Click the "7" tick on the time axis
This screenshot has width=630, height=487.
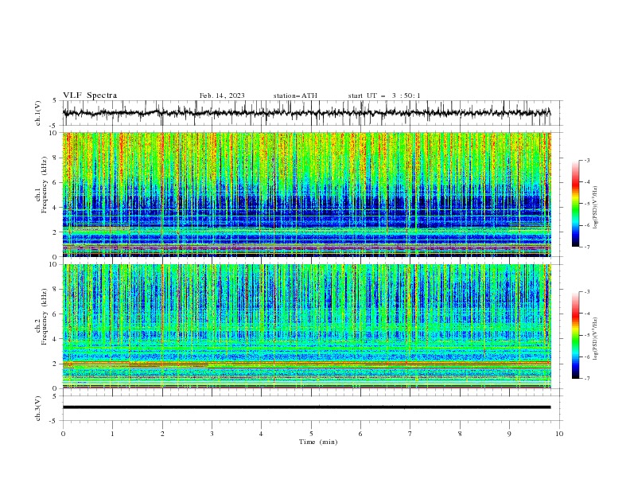coord(410,434)
